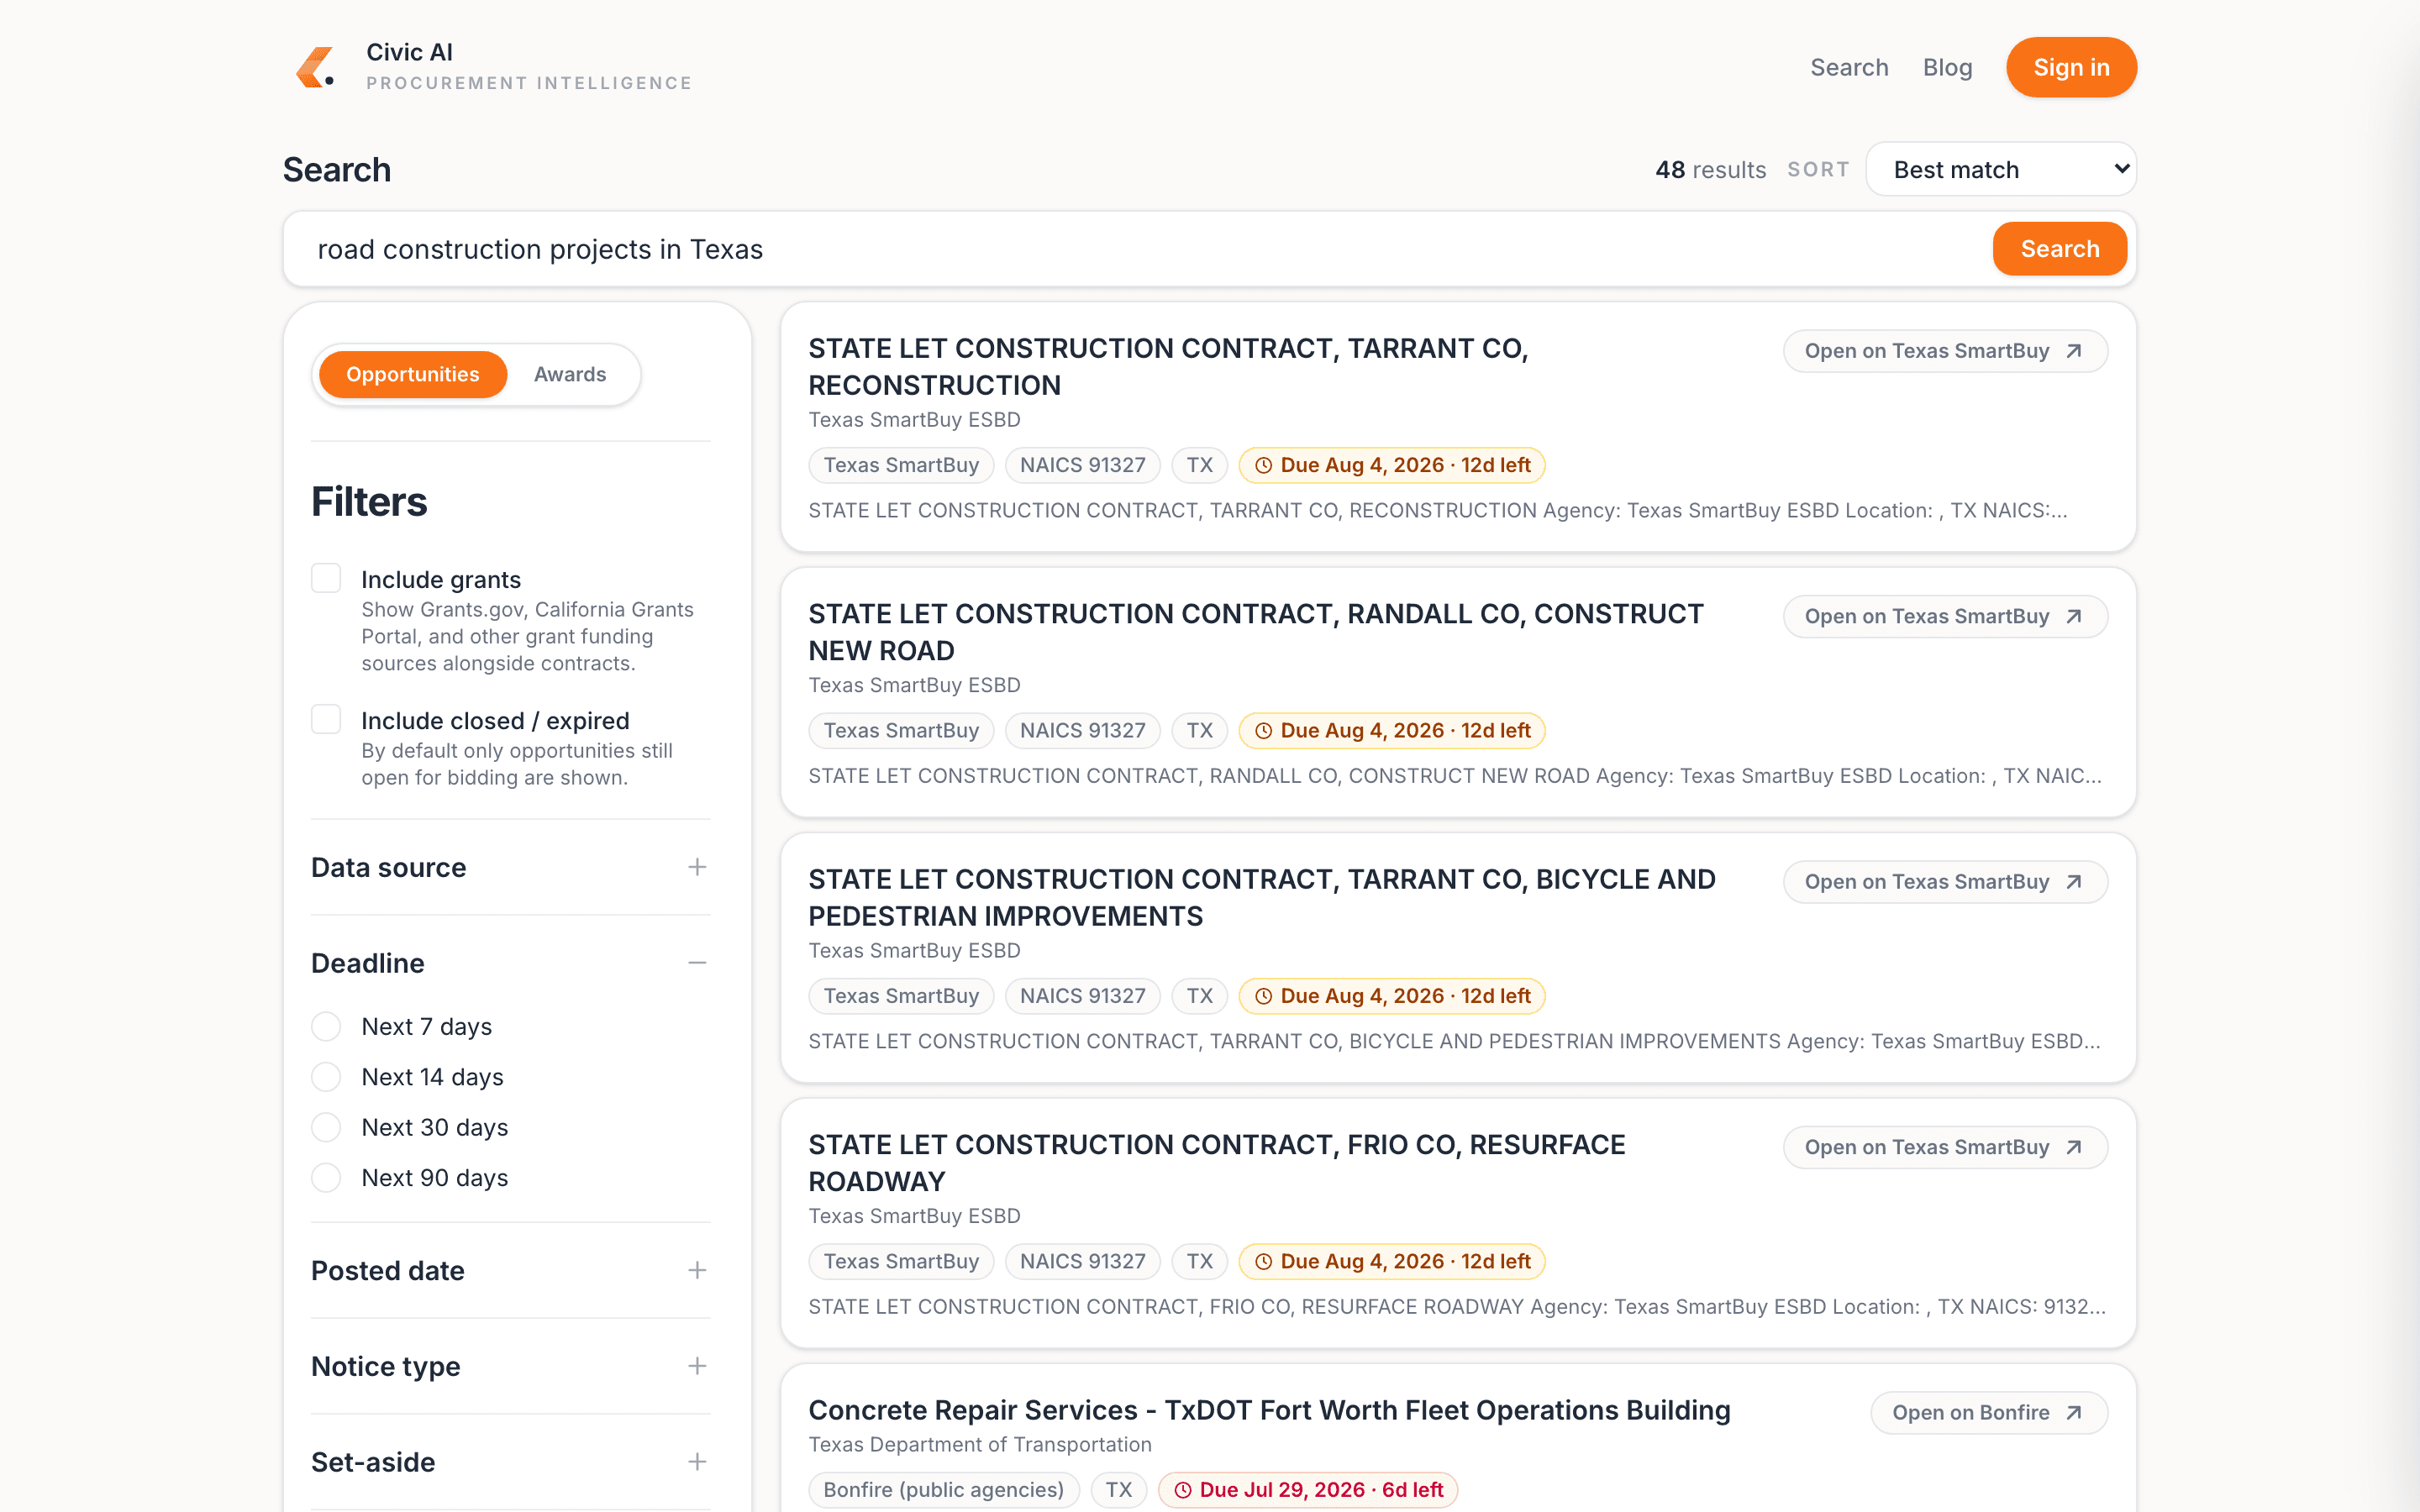The image size is (2420, 1512).
Task: Click the NAICS 91327 tag on Frio Co card
Action: coord(1082,1262)
